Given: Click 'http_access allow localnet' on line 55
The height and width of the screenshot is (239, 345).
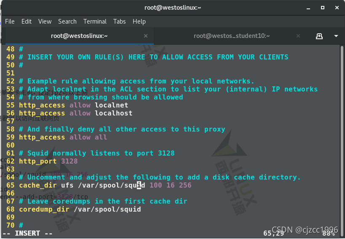Looking at the screenshot, I should coord(73,105).
